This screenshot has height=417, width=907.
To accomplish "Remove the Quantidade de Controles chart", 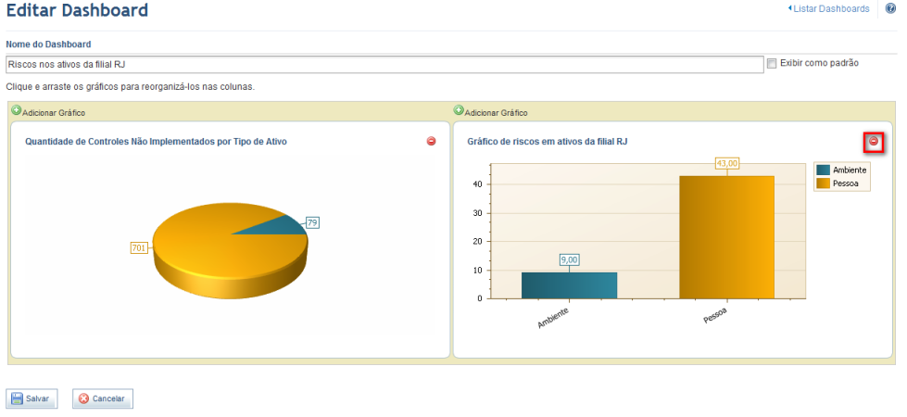I will point(431,141).
